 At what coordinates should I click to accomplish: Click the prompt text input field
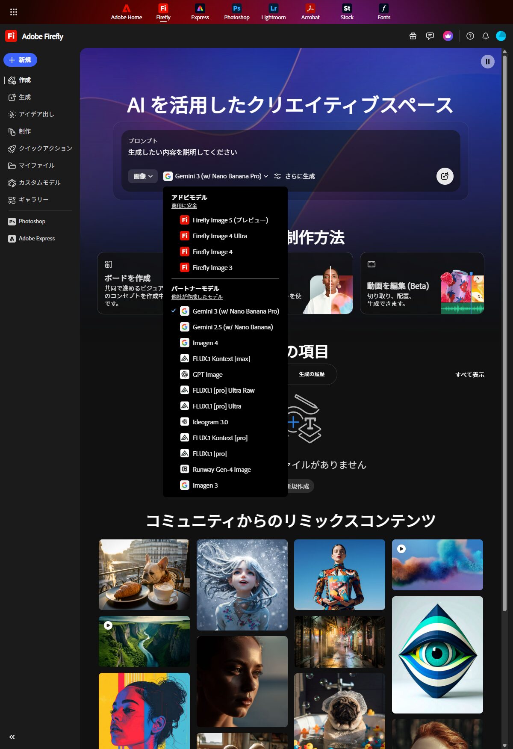pyautogui.click(x=291, y=152)
